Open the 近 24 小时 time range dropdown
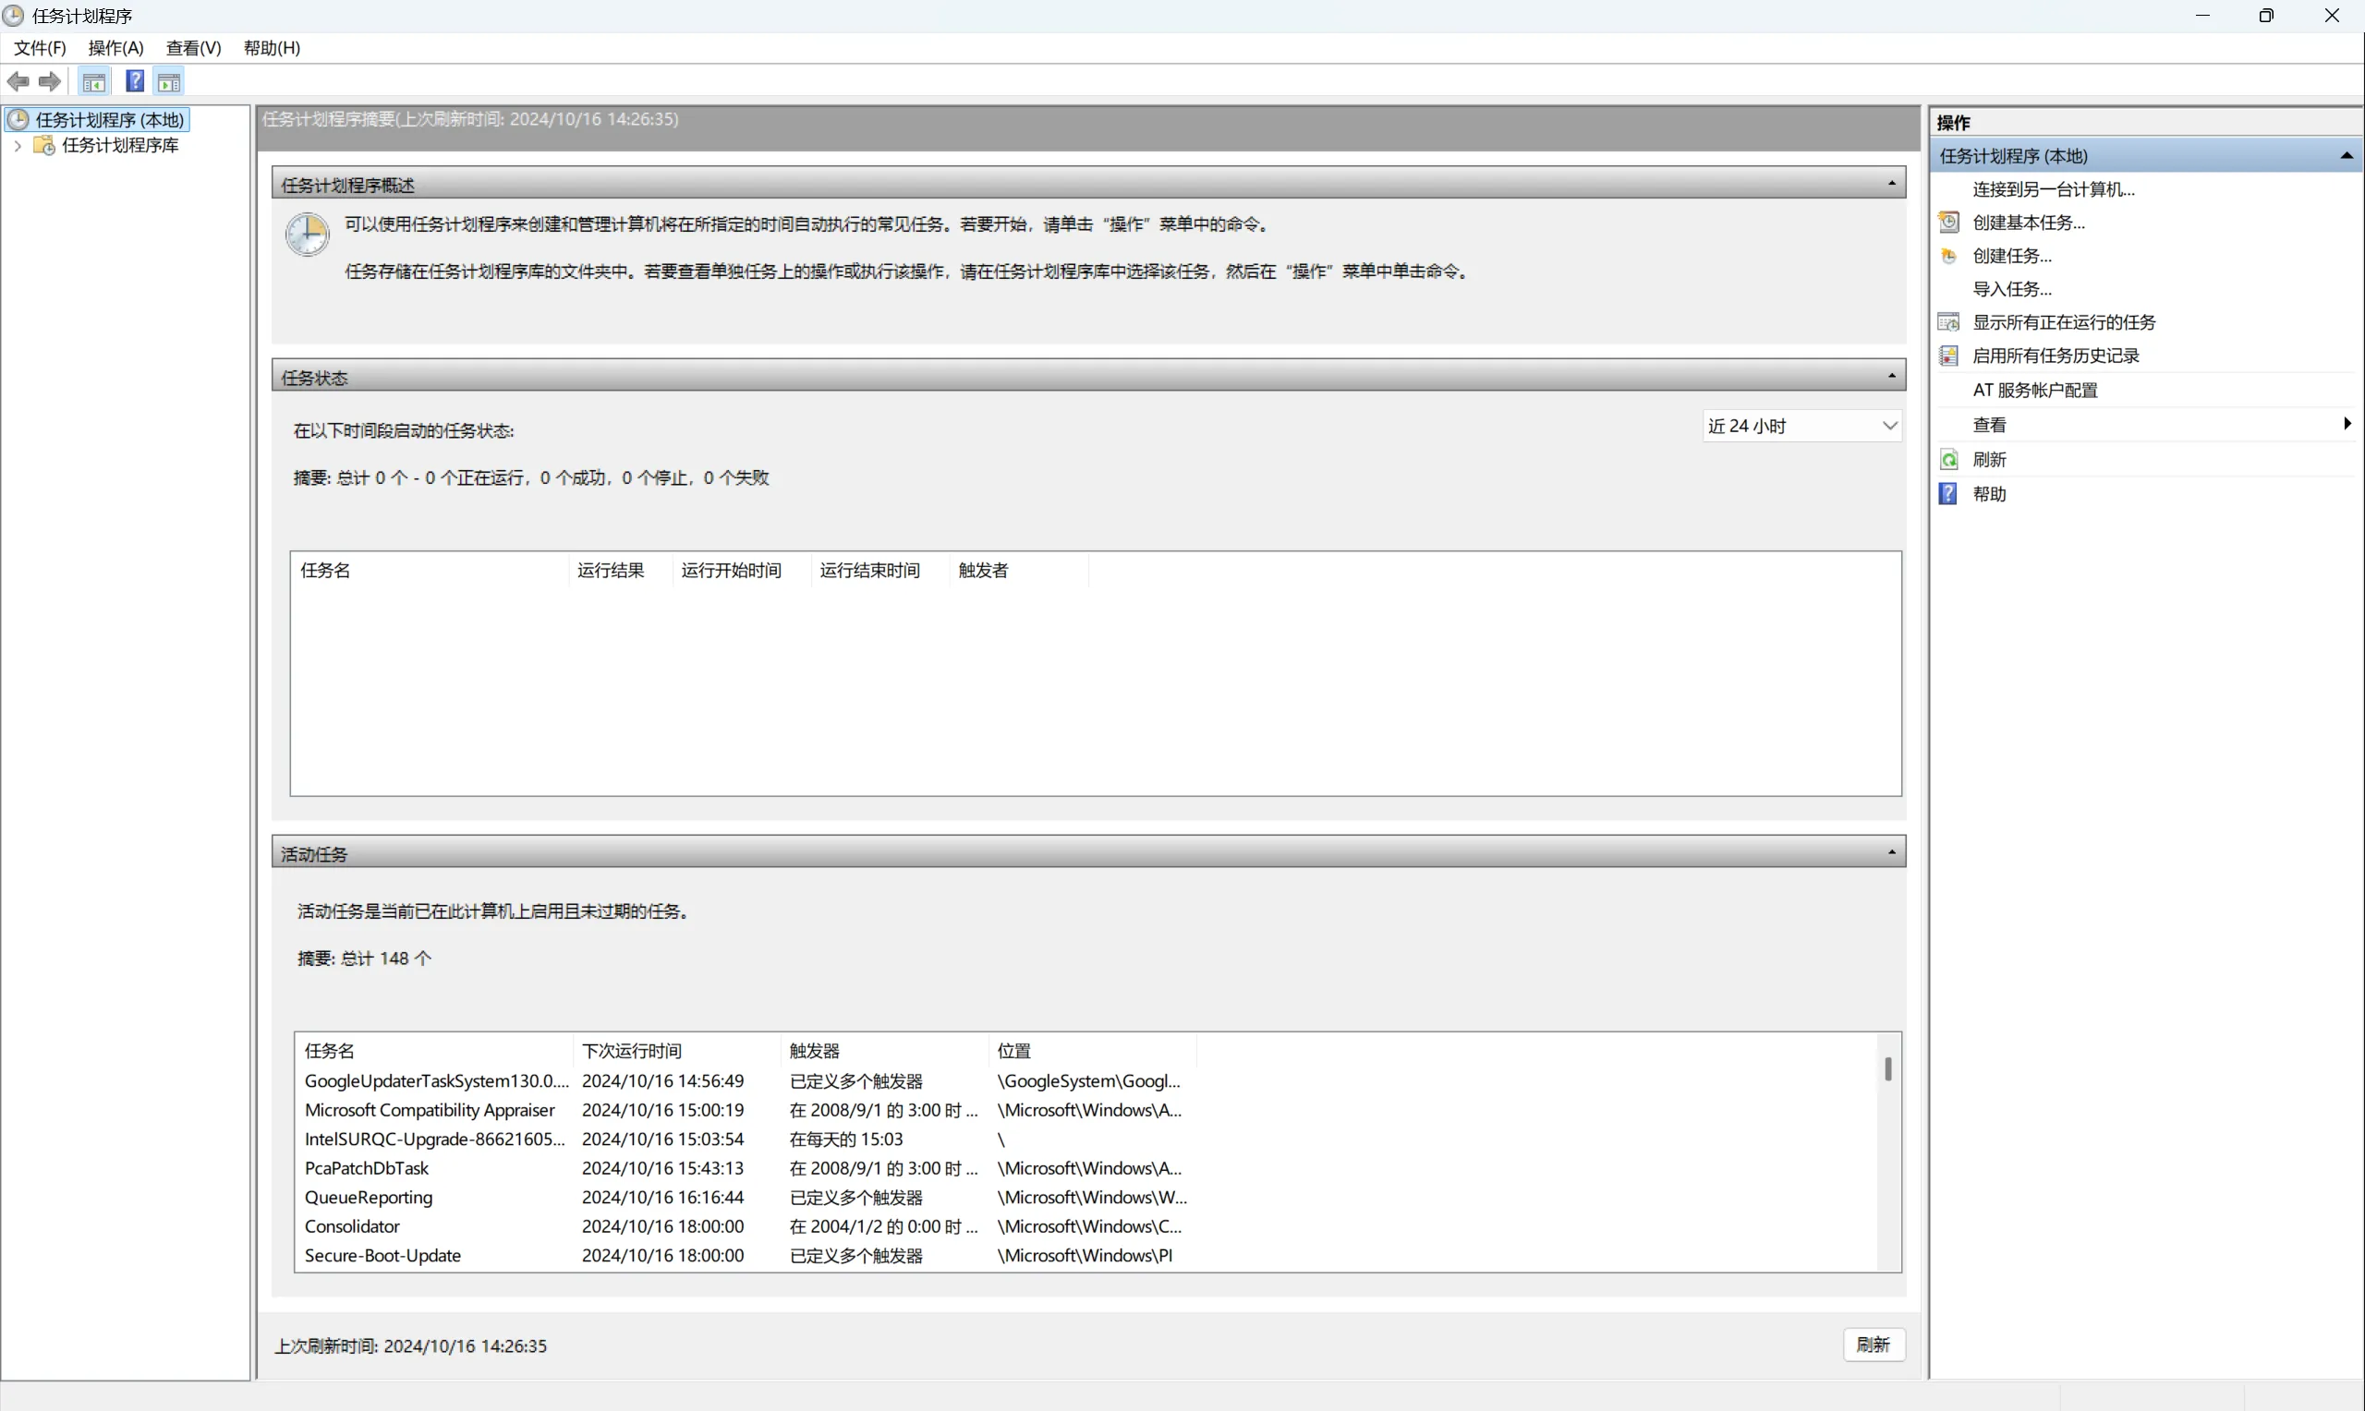 pos(1889,426)
